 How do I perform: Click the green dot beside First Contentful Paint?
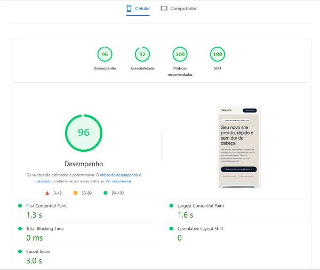(x=20, y=205)
